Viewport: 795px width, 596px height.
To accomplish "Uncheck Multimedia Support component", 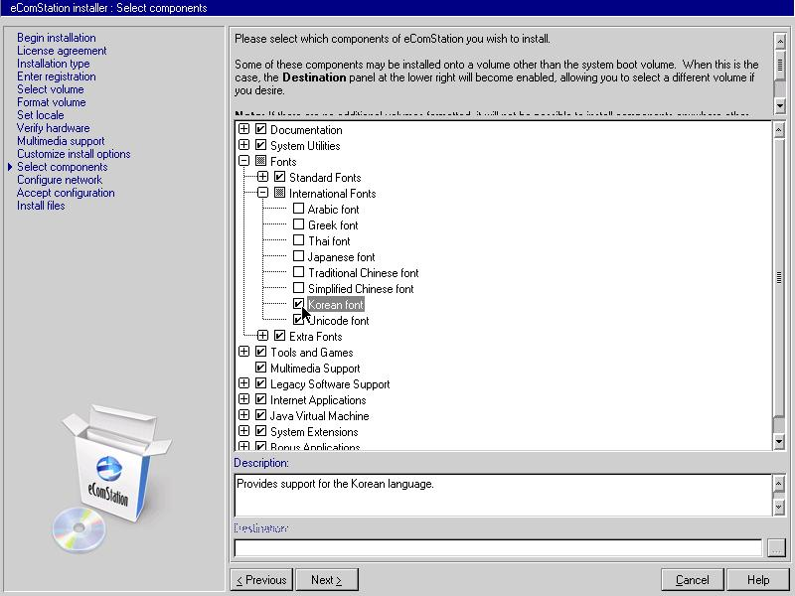I will pos(260,368).
